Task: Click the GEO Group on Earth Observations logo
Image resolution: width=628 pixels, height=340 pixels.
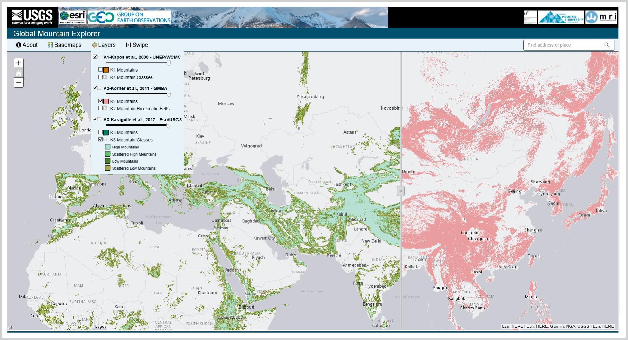Action: click(x=129, y=17)
